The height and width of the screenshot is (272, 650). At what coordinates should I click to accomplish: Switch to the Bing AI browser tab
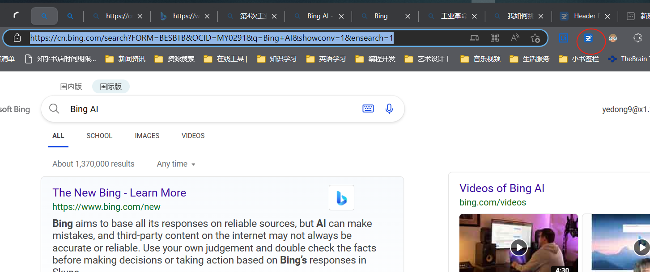318,16
